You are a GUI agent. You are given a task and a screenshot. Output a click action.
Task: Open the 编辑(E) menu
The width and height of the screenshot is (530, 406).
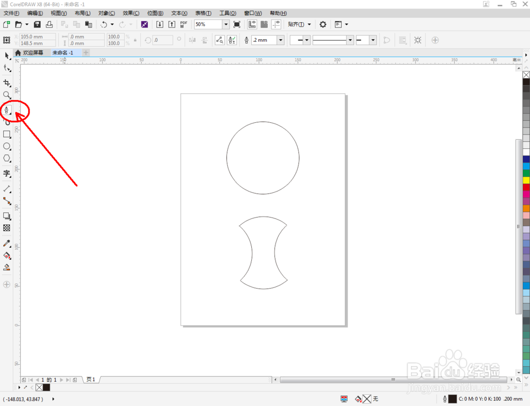pyautogui.click(x=35, y=13)
